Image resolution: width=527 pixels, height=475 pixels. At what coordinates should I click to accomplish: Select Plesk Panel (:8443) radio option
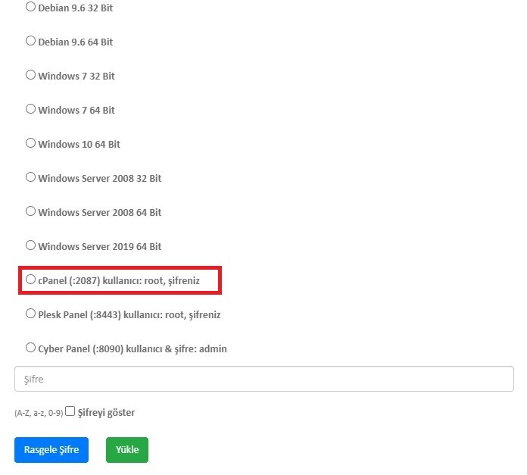point(30,314)
